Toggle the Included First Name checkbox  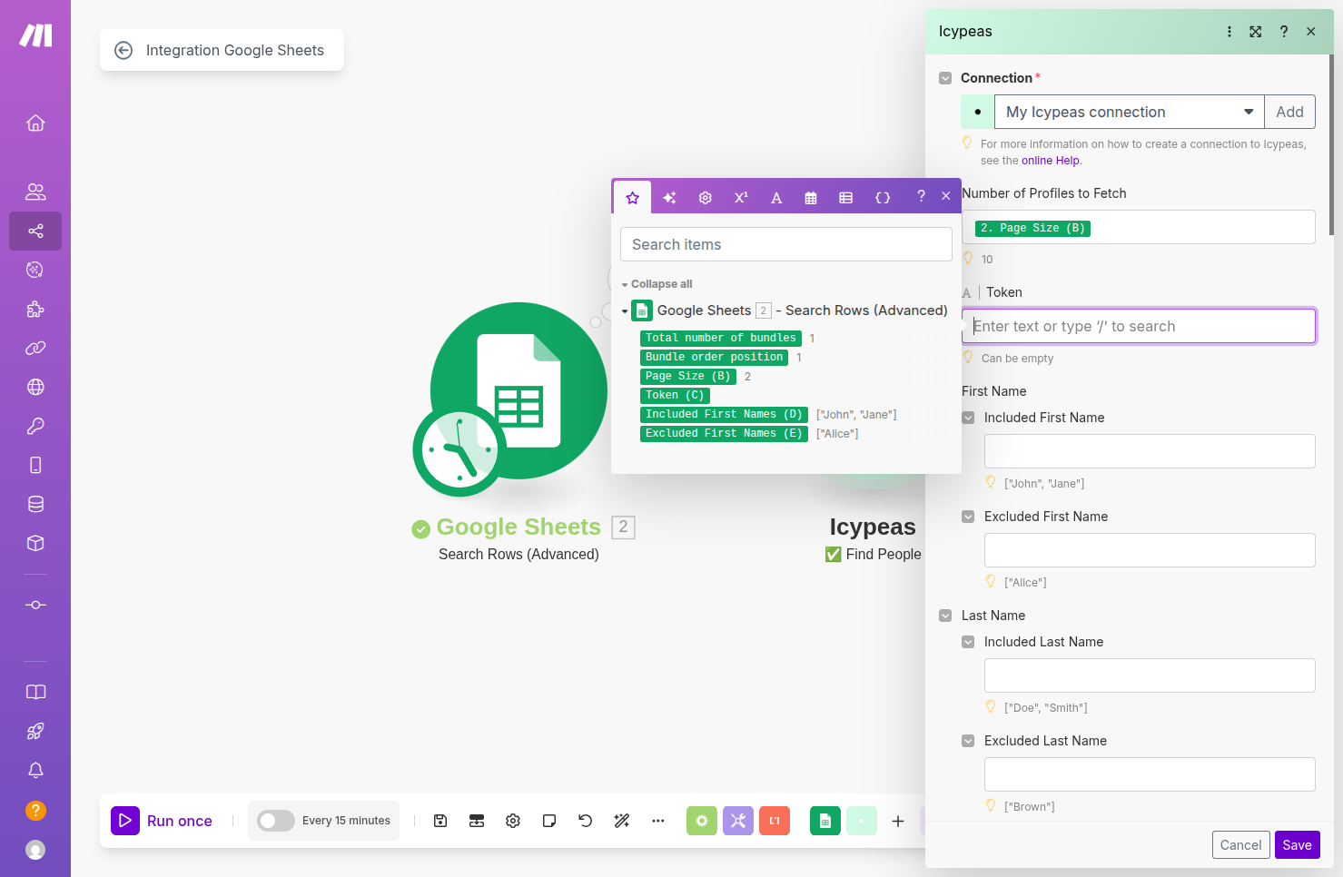[x=968, y=418]
